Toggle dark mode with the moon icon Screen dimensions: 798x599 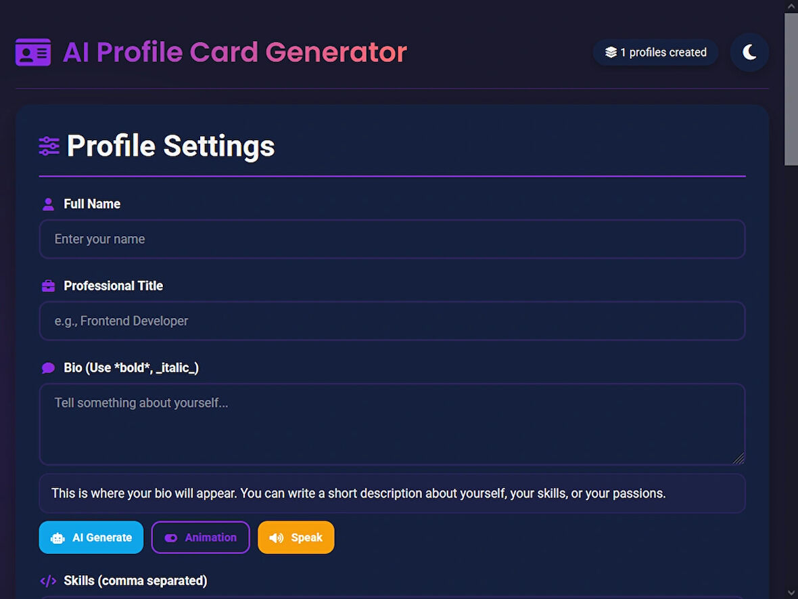(749, 52)
